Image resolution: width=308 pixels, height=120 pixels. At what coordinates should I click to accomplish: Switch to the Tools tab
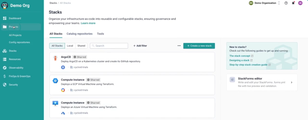pos(100,34)
